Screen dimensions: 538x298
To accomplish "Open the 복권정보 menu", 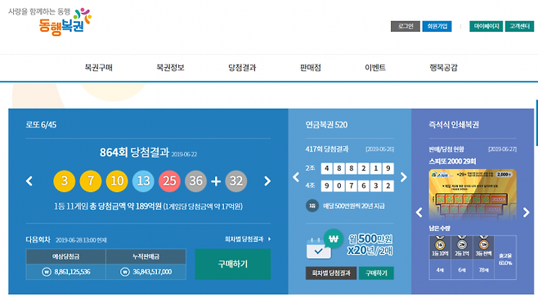I will click(x=171, y=68).
